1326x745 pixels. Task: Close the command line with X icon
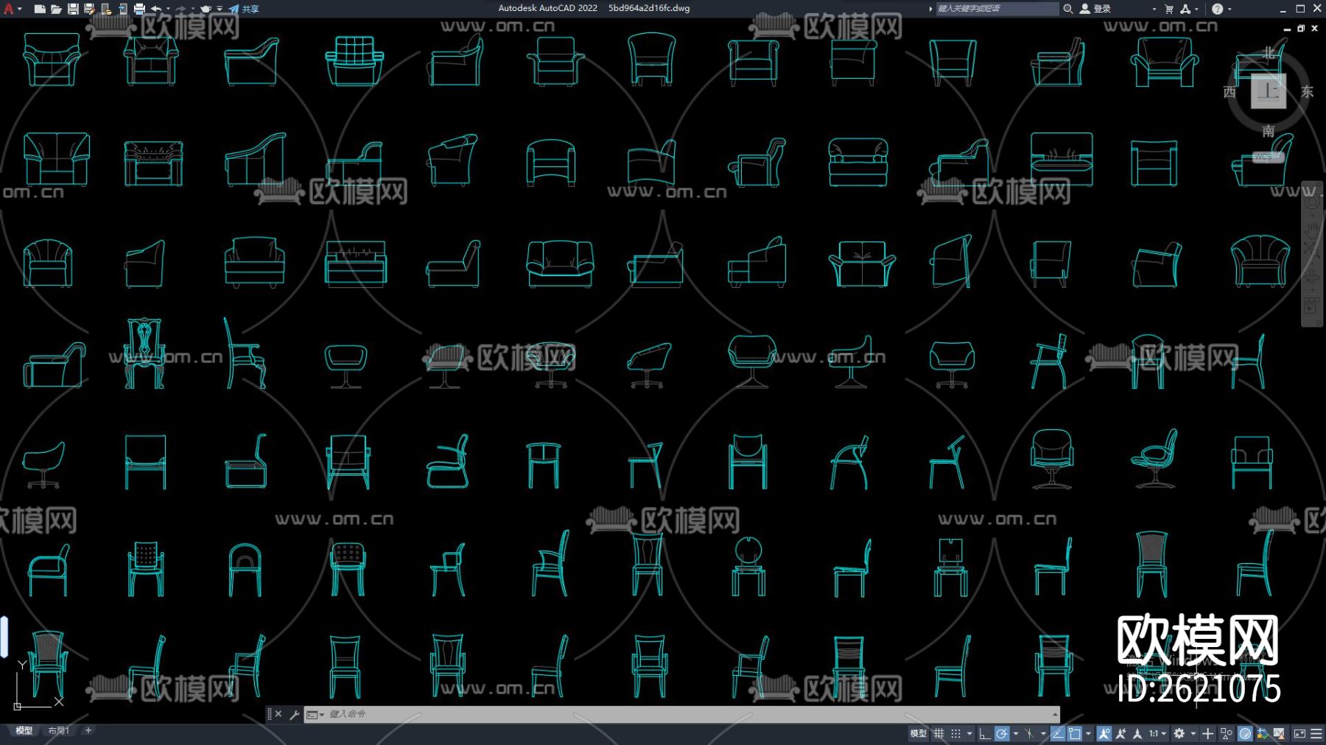278,714
